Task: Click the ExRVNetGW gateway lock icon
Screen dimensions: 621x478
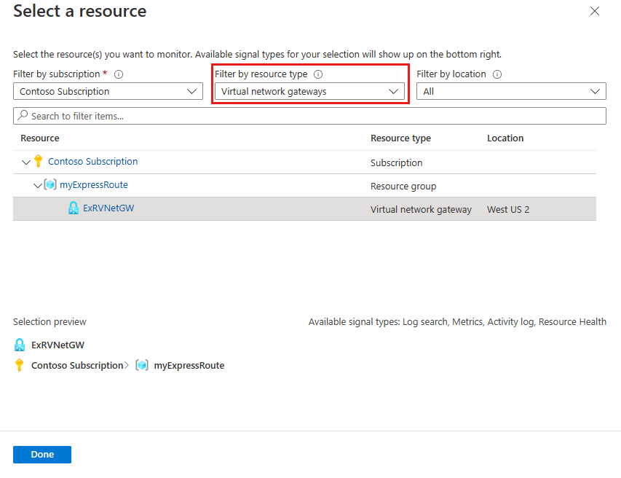Action: coord(74,208)
